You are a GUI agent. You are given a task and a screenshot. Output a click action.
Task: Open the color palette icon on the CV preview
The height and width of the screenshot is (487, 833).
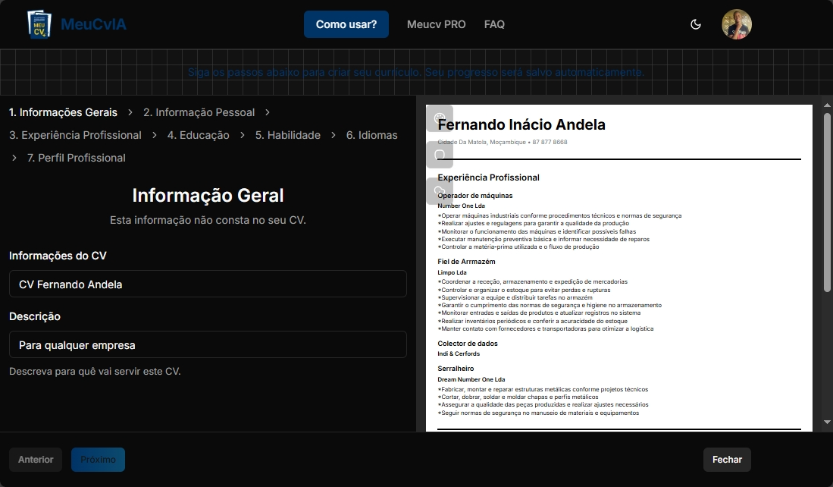pyautogui.click(x=440, y=118)
